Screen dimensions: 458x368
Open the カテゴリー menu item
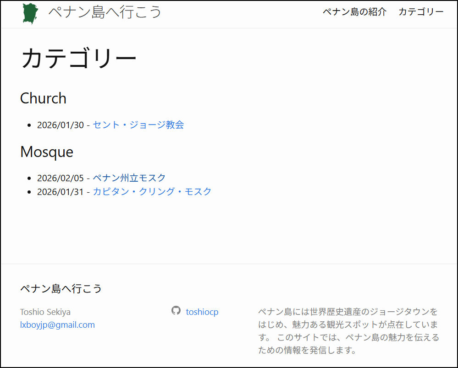(421, 12)
